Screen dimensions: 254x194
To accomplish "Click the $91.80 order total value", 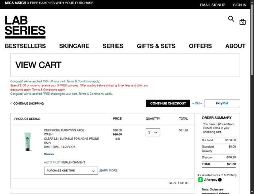I will click(231, 164).
